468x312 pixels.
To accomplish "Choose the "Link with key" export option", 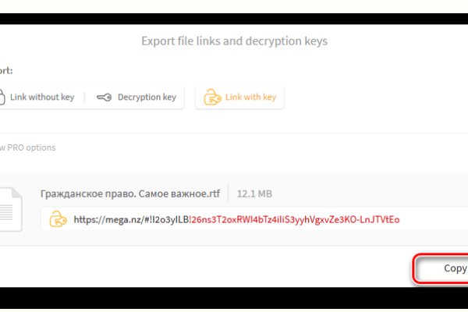I will [x=250, y=97].
